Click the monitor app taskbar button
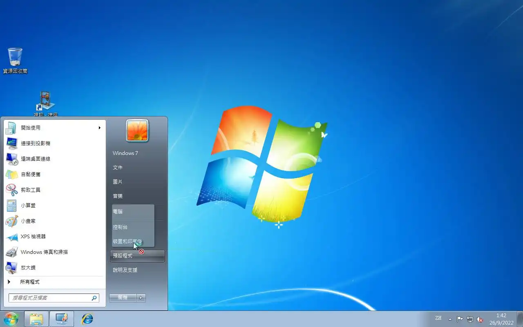Viewport: 523px width, 327px height. pos(62,319)
